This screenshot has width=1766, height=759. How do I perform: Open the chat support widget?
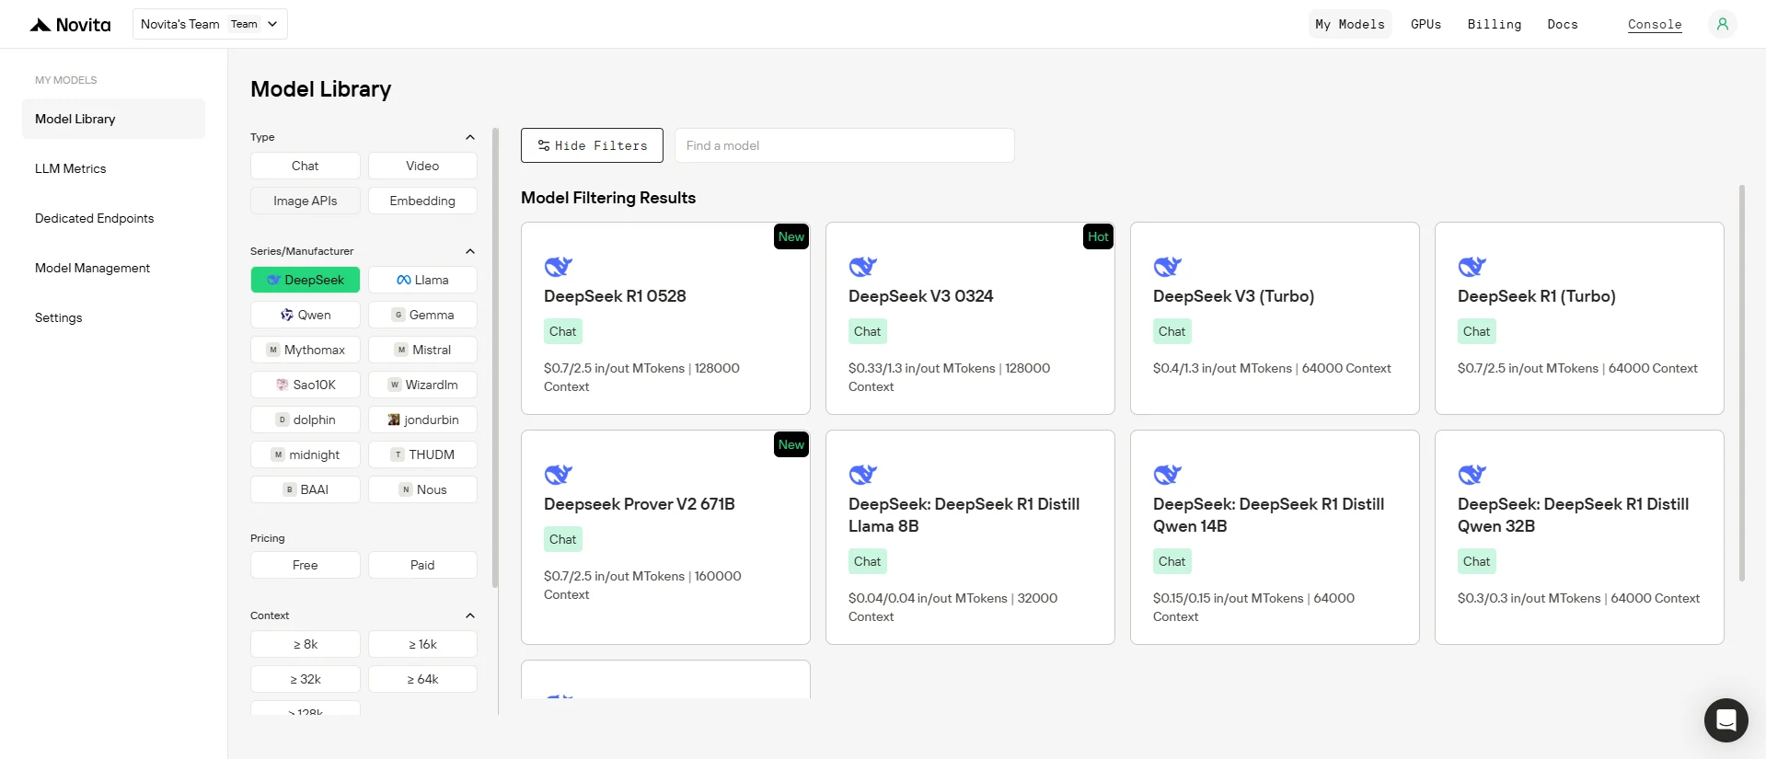tap(1726, 719)
